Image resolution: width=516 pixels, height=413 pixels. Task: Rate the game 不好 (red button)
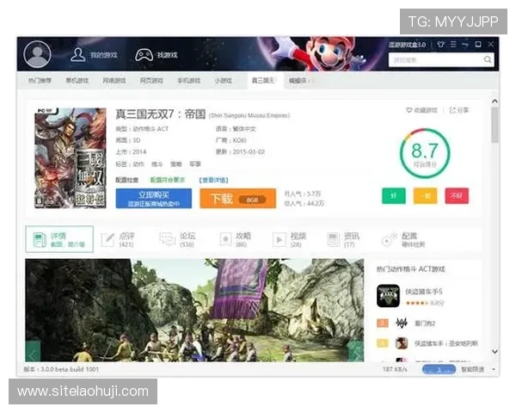click(x=457, y=195)
